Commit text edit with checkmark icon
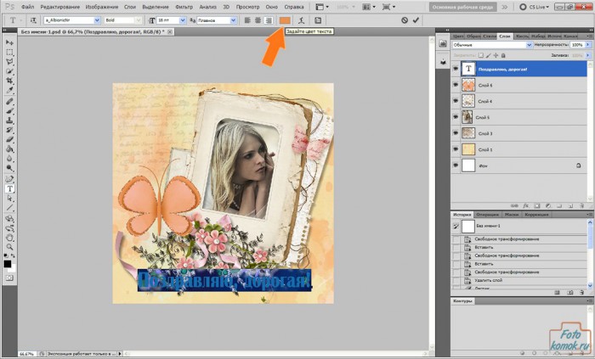Image resolution: width=595 pixels, height=359 pixels. point(416,20)
